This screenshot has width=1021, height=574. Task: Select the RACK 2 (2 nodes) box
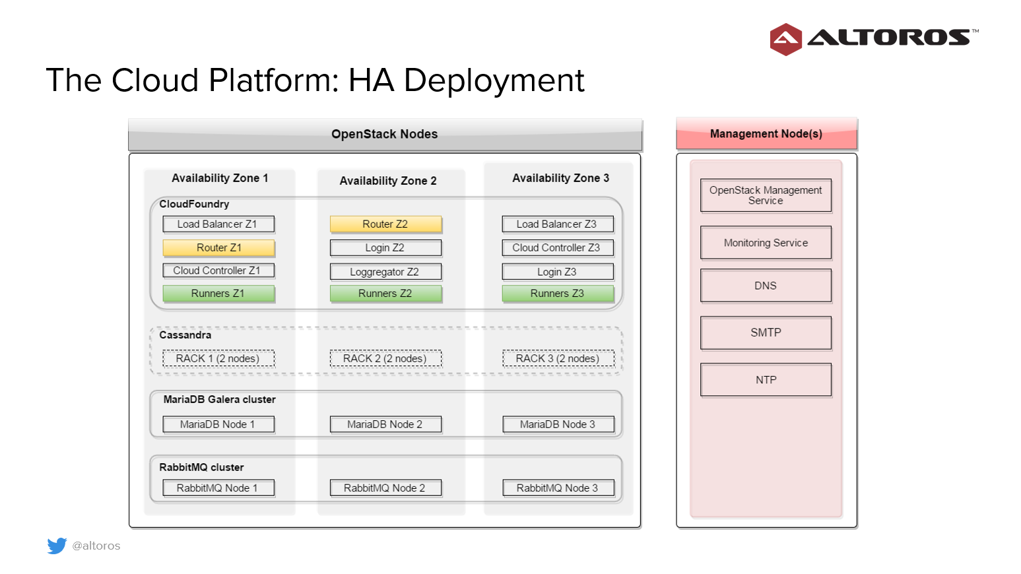click(x=385, y=358)
